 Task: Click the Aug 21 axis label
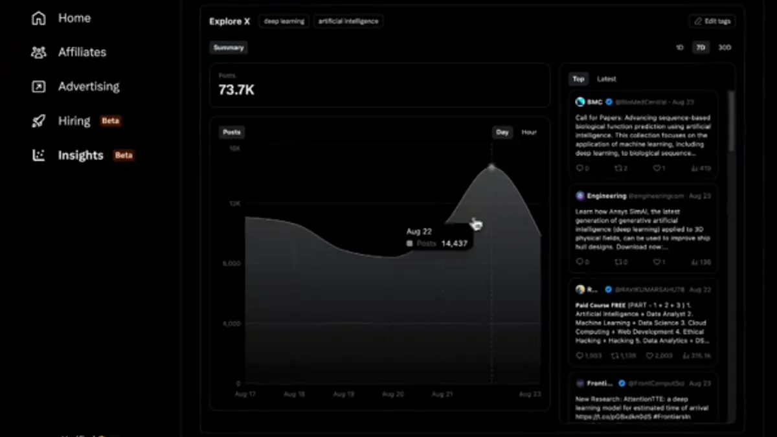tap(442, 394)
